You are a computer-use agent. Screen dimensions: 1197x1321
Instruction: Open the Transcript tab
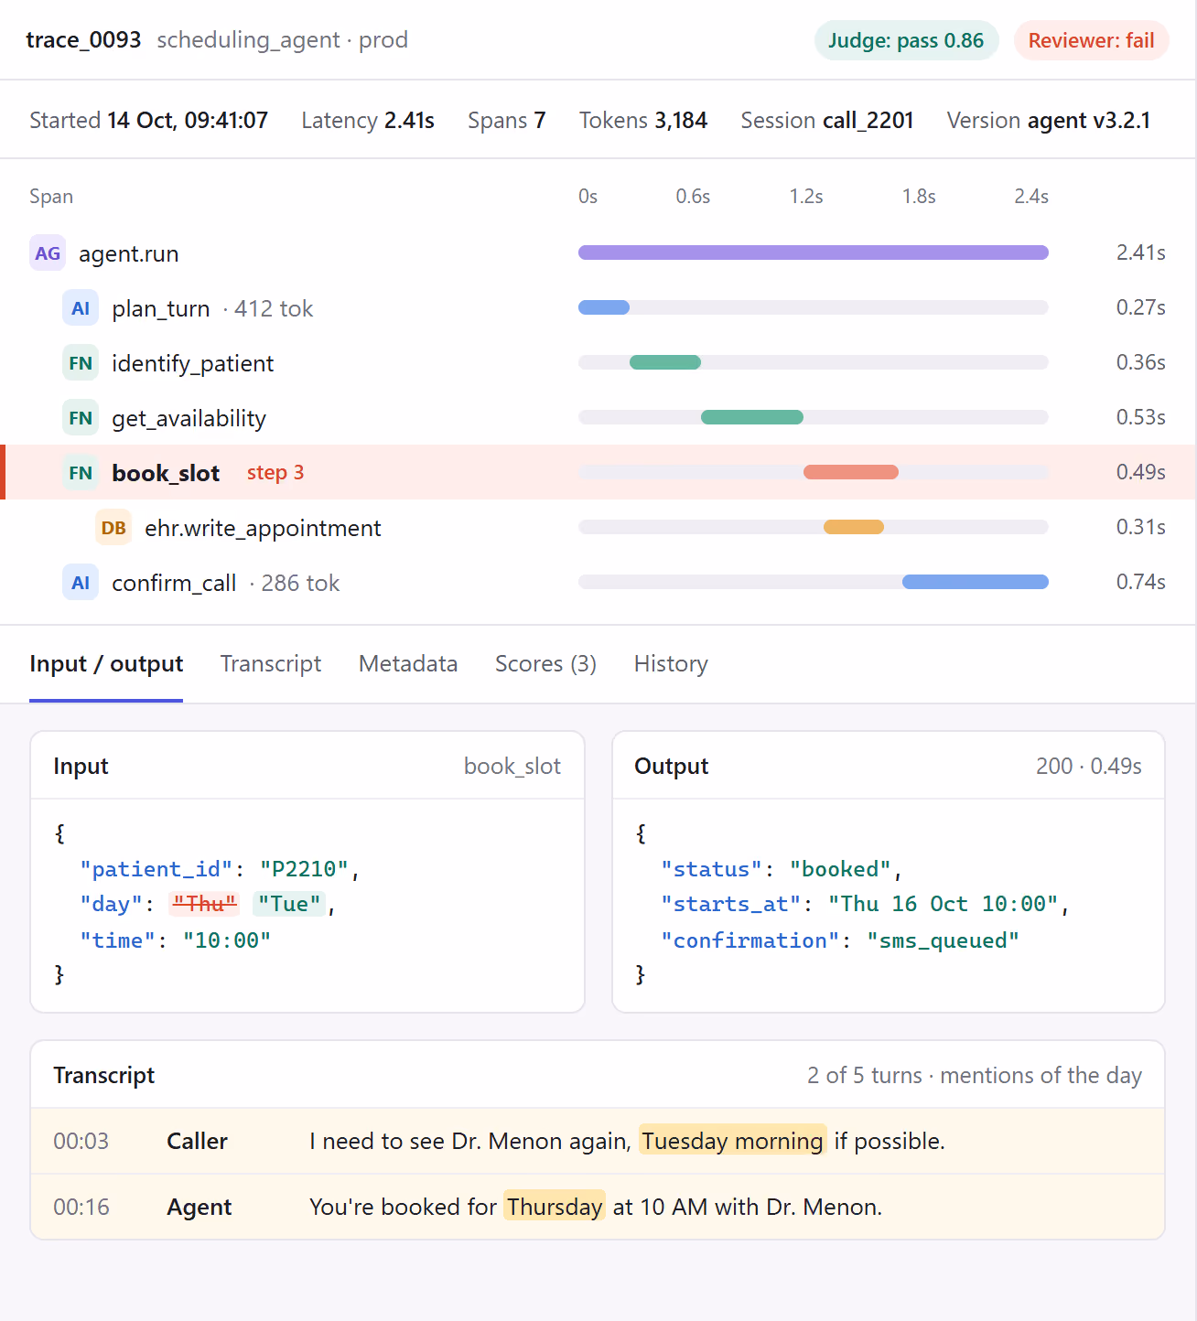(271, 664)
